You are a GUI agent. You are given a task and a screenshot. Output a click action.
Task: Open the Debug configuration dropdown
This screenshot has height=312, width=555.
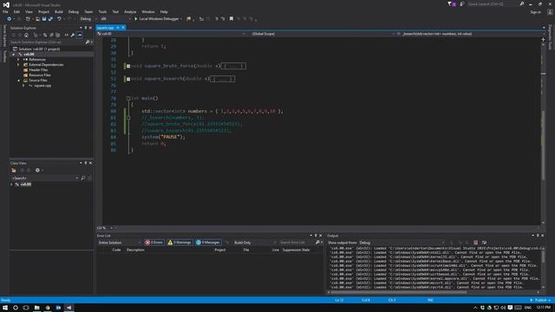click(x=88, y=19)
